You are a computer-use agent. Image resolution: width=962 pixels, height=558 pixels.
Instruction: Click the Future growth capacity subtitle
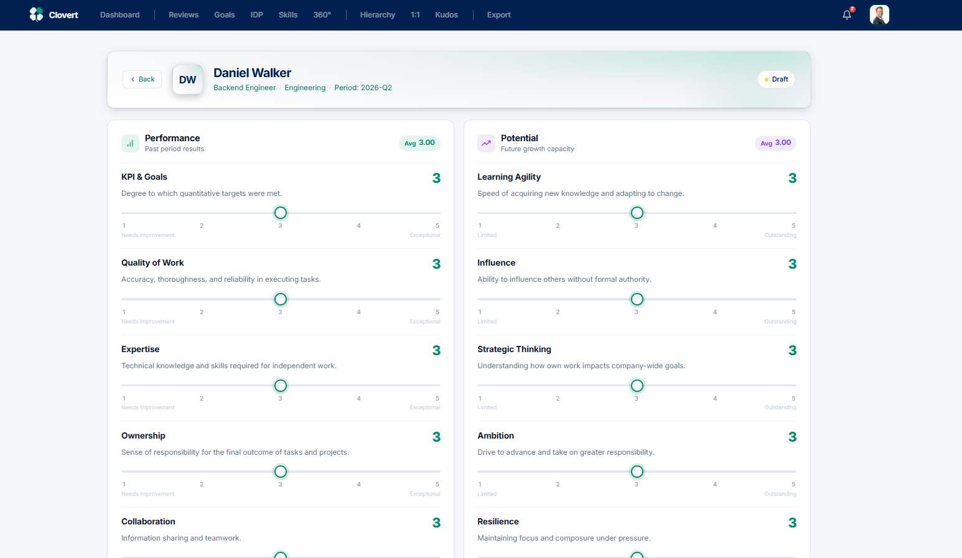(x=538, y=149)
